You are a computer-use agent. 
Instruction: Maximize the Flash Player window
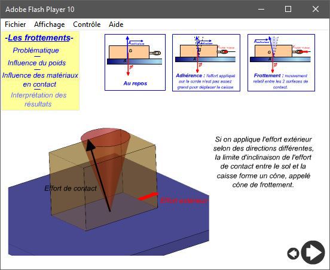click(x=288, y=9)
